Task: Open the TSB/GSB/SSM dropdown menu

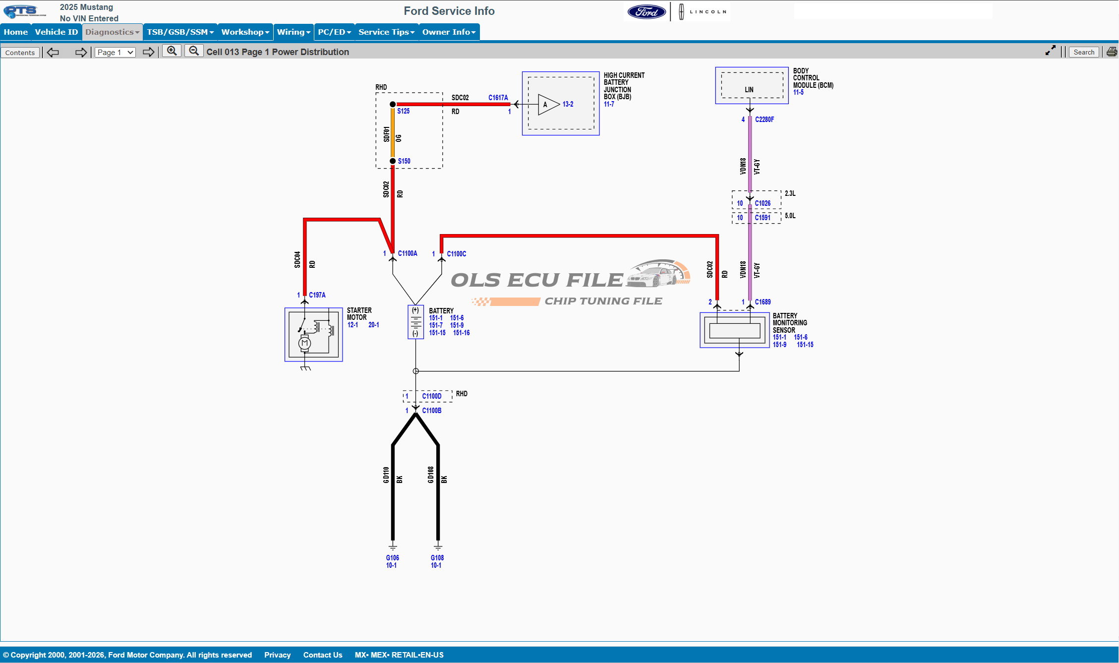Action: 180,32
